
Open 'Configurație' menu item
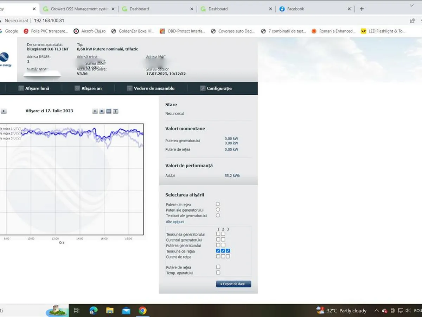[x=219, y=88]
